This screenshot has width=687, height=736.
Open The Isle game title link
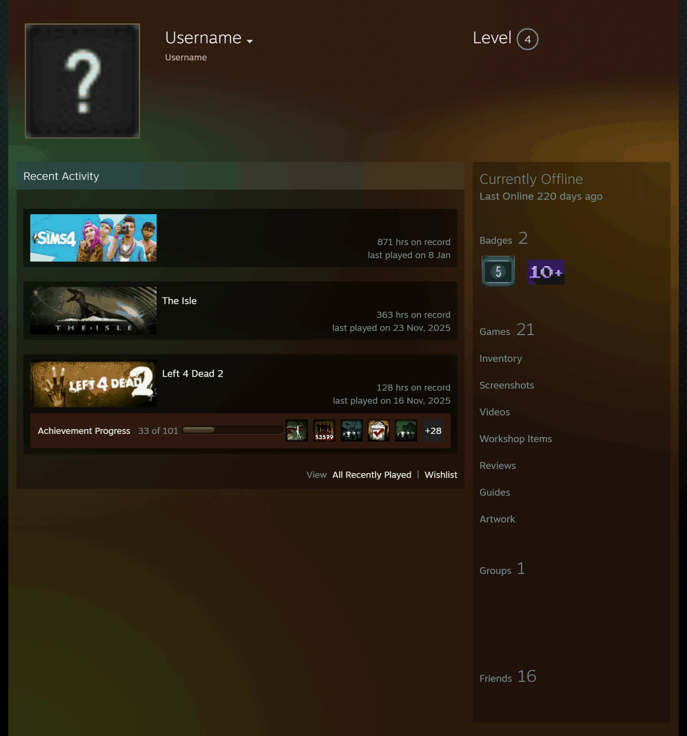179,301
